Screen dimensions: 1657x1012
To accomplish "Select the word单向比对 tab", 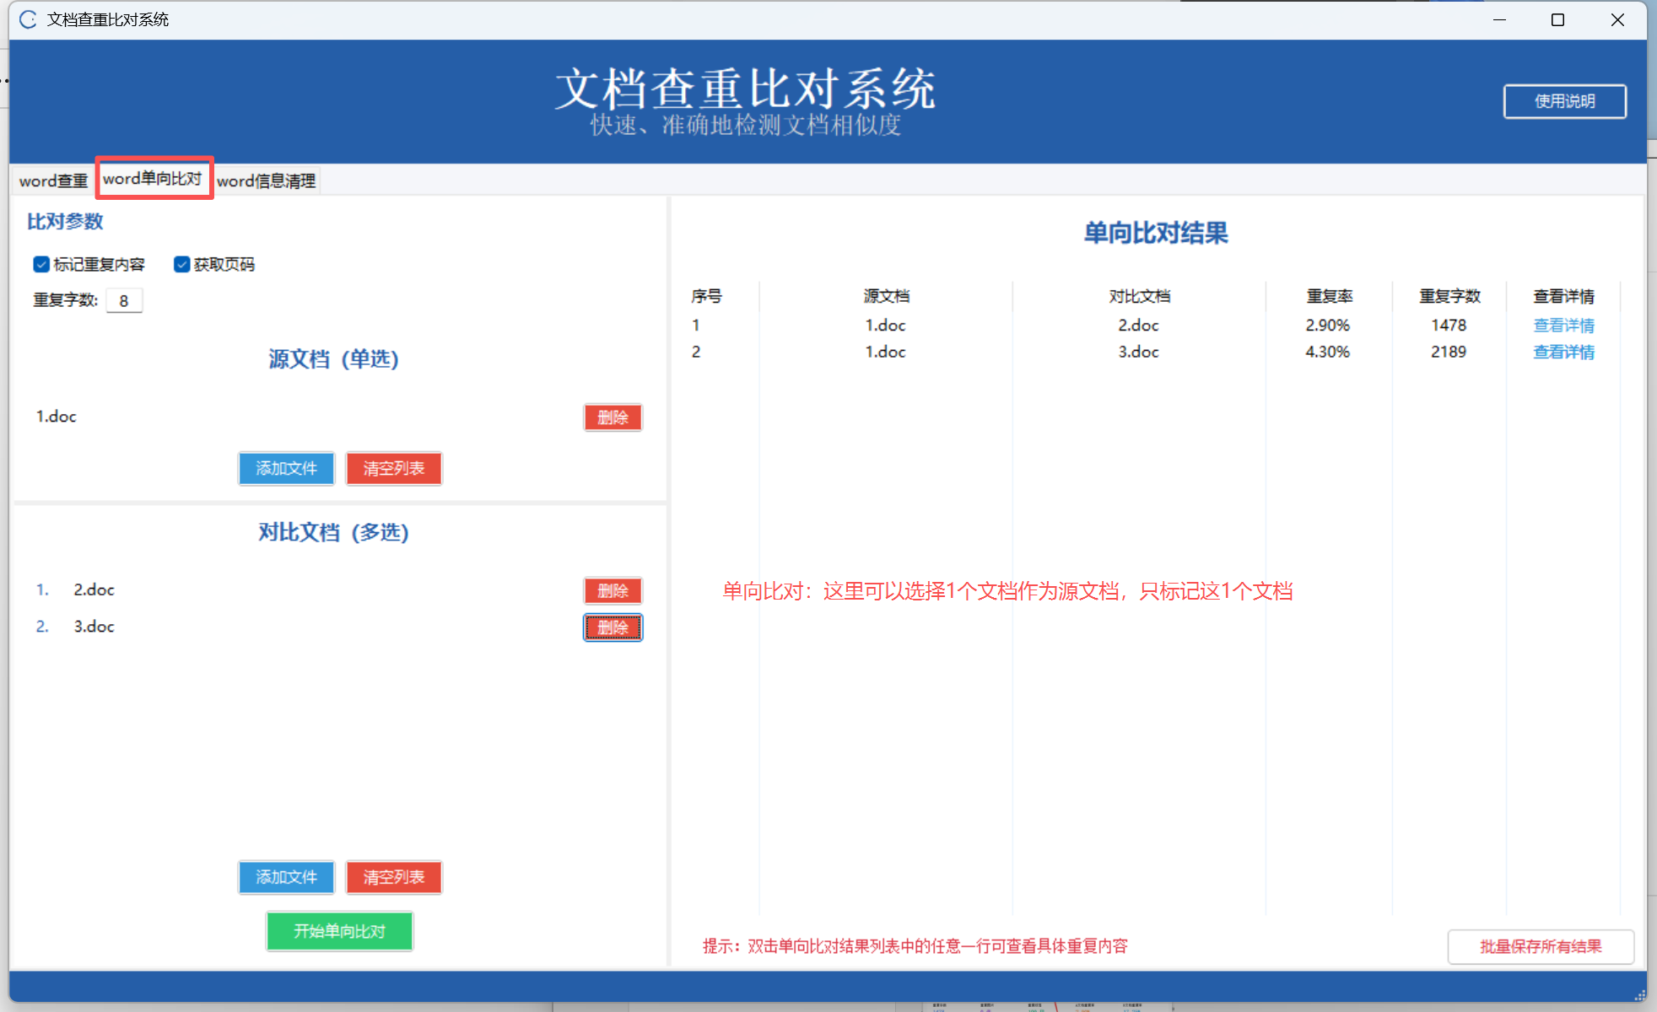I will 153,179.
